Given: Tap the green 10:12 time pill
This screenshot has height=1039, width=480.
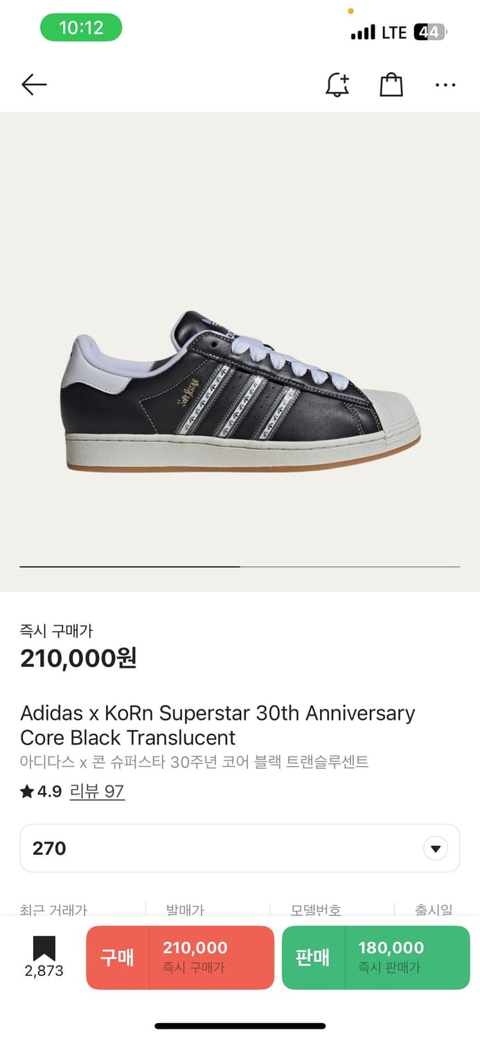Looking at the screenshot, I should click(81, 28).
